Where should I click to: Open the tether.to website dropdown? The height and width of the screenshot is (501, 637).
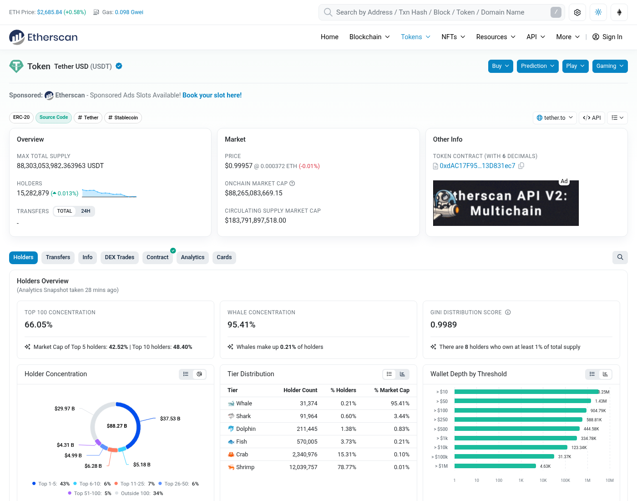[x=555, y=118]
